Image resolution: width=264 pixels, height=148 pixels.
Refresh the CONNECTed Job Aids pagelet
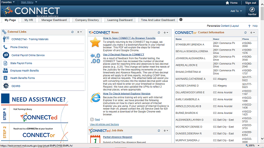click(x=159, y=131)
